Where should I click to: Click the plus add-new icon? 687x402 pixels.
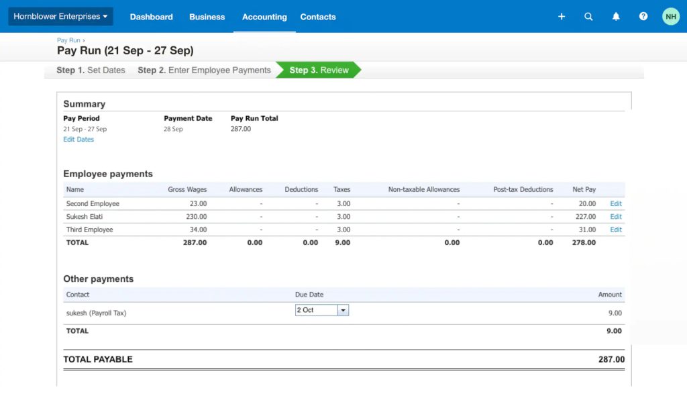point(562,17)
